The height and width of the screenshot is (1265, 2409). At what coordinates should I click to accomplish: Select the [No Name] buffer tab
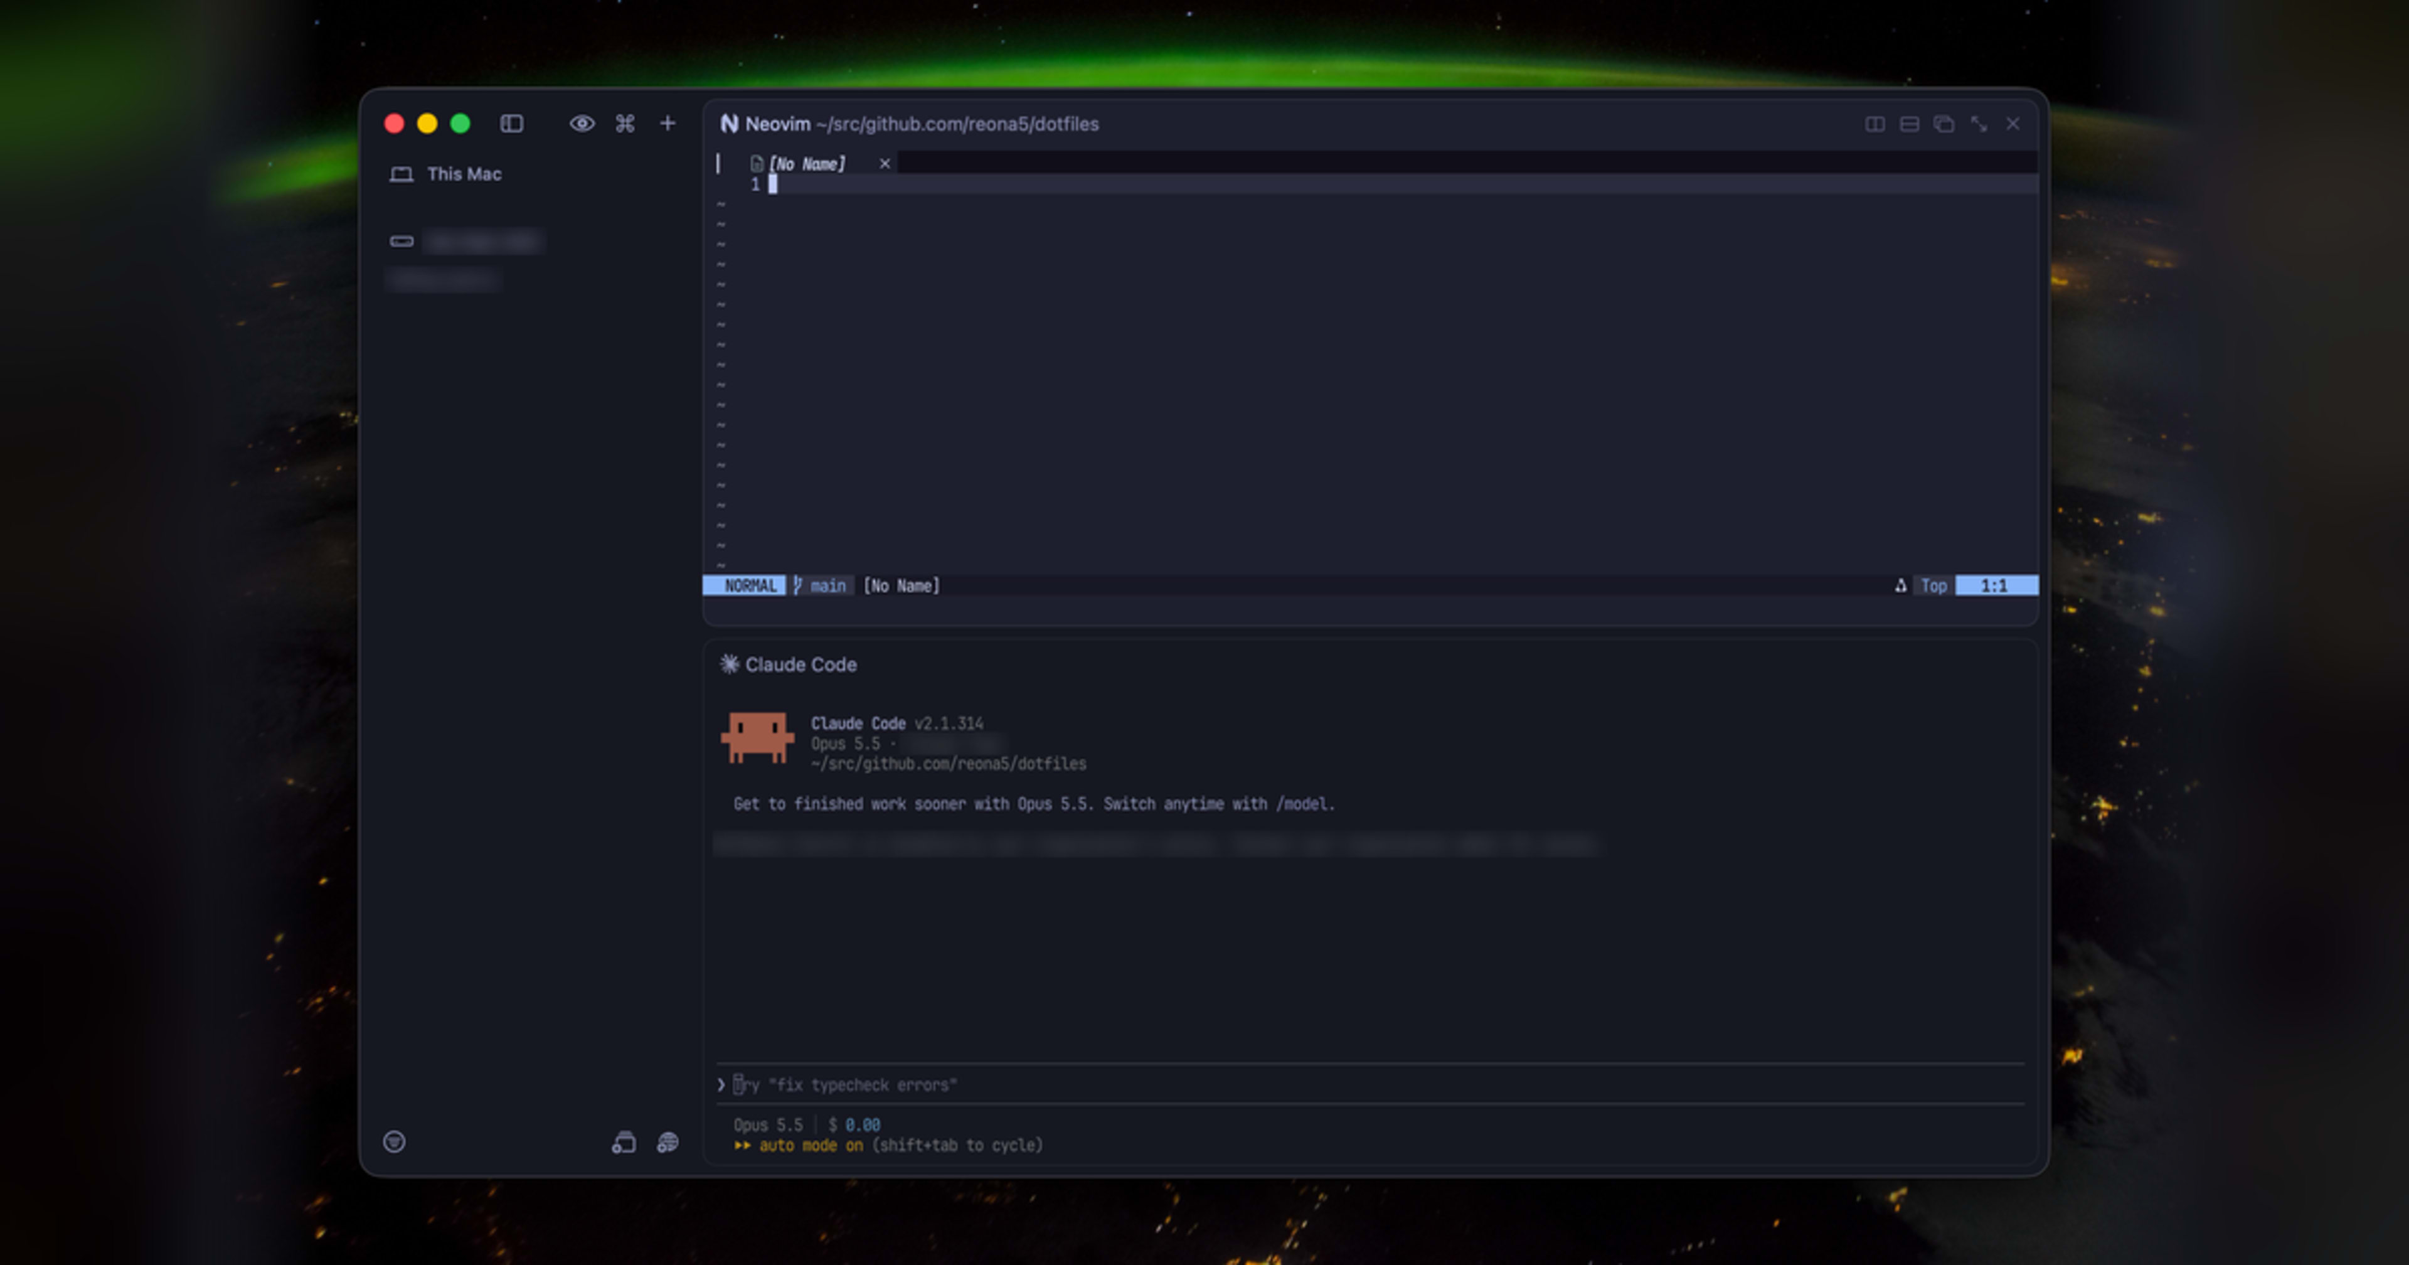(x=806, y=164)
